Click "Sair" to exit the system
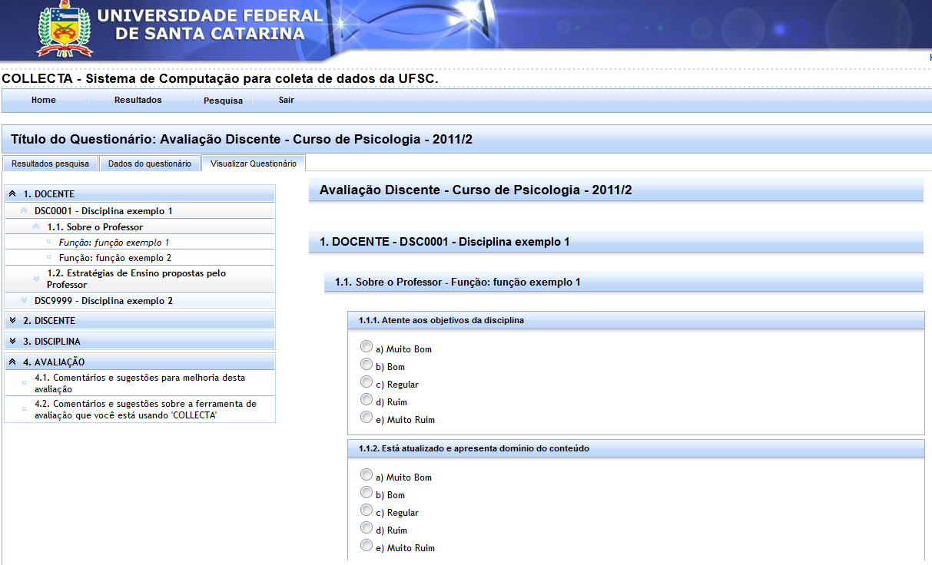This screenshot has height=565, width=932. [x=285, y=101]
